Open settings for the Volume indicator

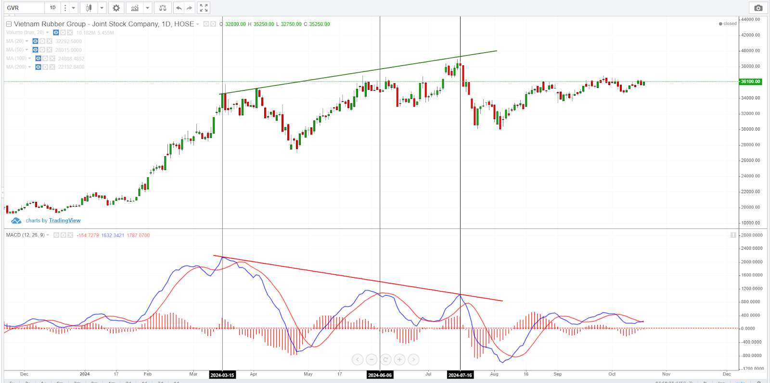pos(63,33)
